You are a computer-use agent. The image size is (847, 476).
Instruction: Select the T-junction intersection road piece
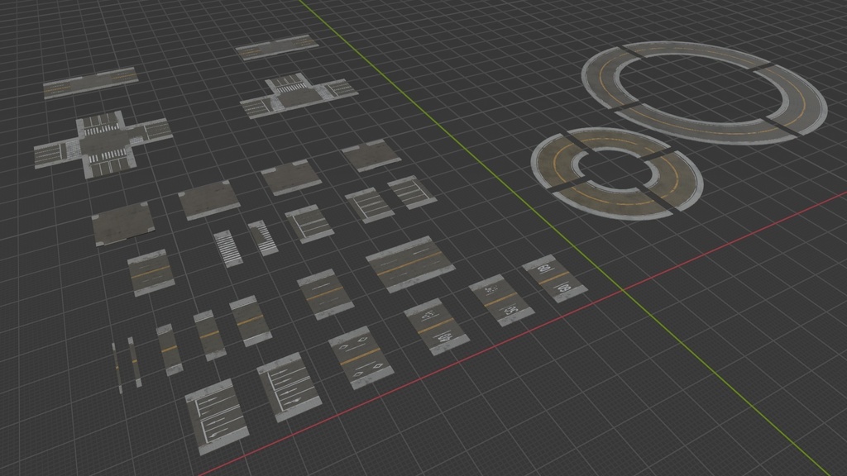(299, 96)
